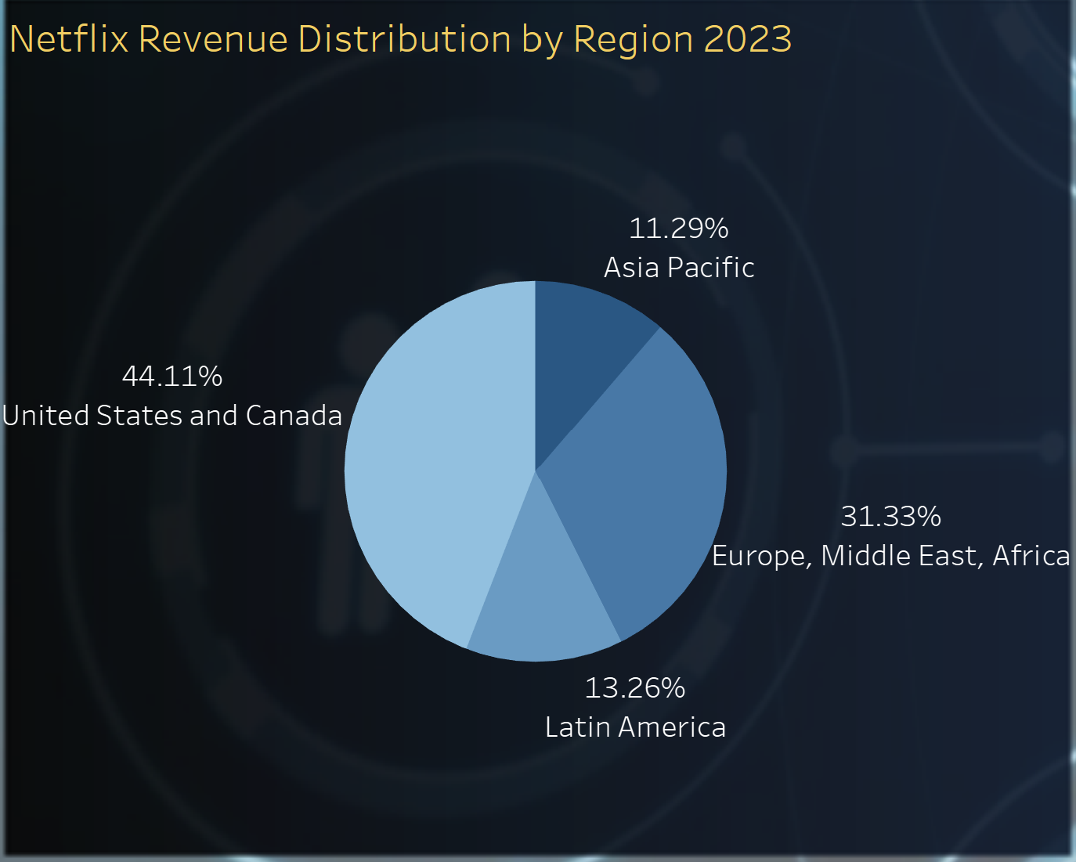Select the United States and Canada text label
The width and height of the screenshot is (1076, 862).
172,416
